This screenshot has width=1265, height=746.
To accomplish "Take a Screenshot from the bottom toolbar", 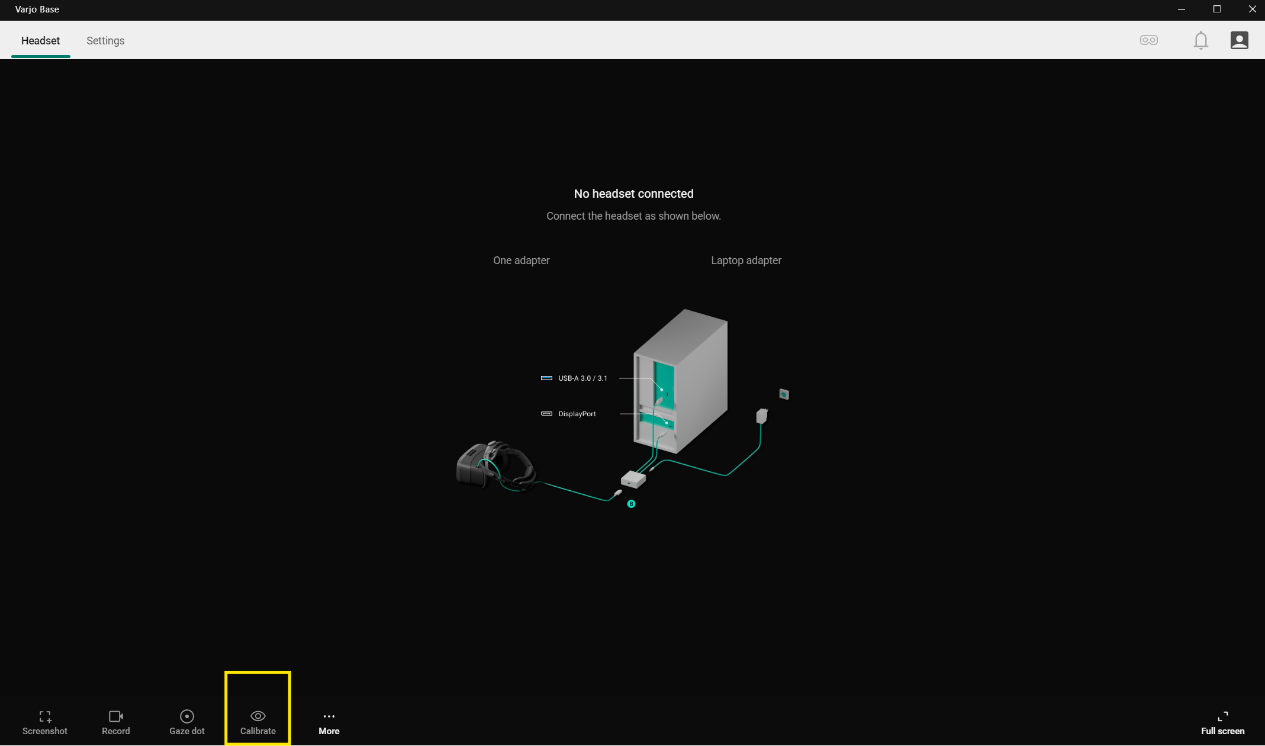I will (x=45, y=723).
